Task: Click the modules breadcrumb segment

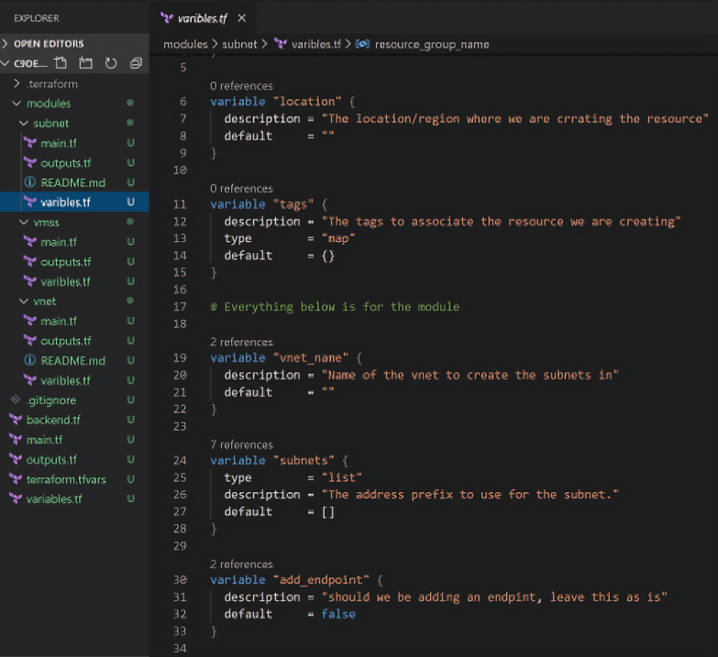Action: tap(185, 44)
